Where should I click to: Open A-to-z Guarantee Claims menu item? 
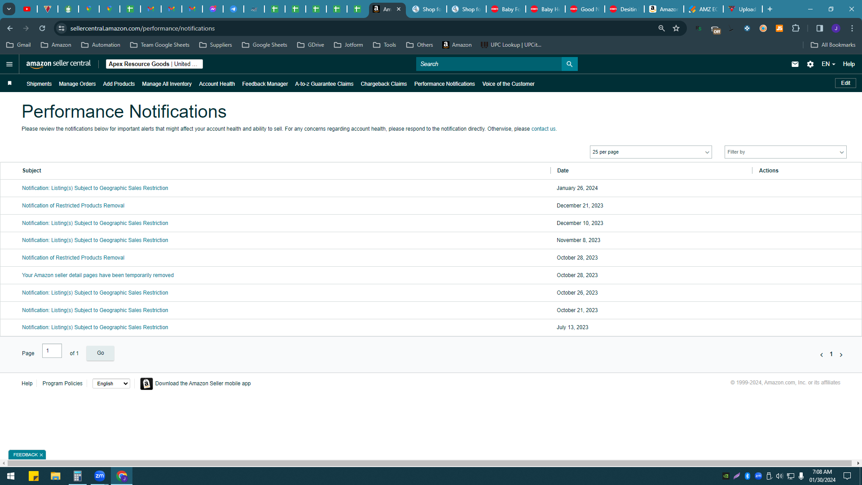tap(324, 84)
